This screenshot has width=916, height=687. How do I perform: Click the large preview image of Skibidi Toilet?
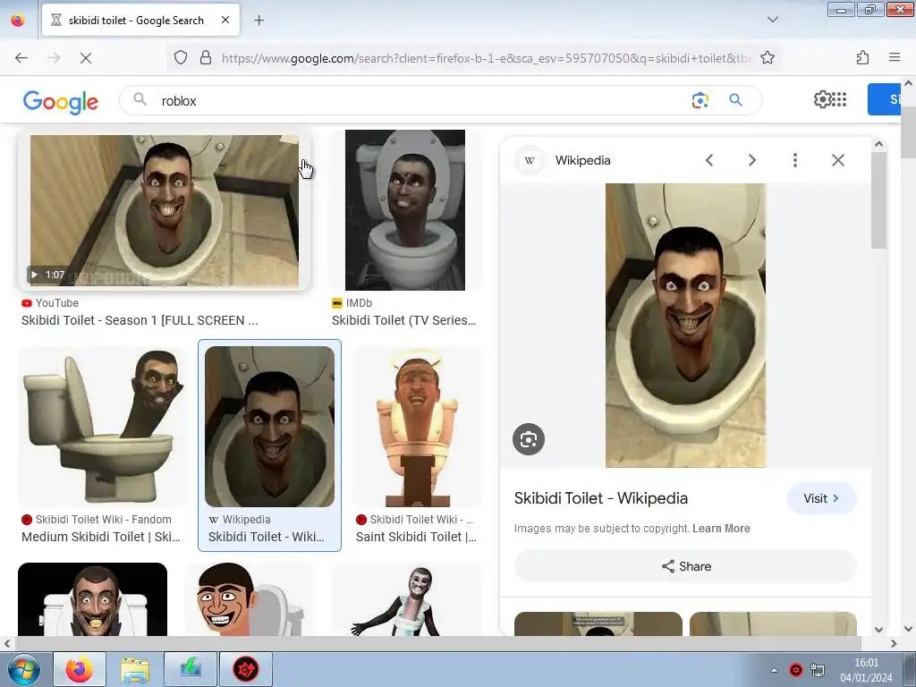(685, 326)
